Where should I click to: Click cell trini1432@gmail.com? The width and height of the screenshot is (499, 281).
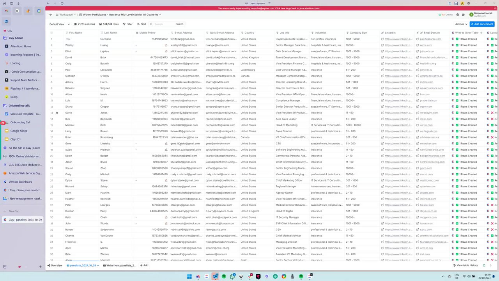187,39
